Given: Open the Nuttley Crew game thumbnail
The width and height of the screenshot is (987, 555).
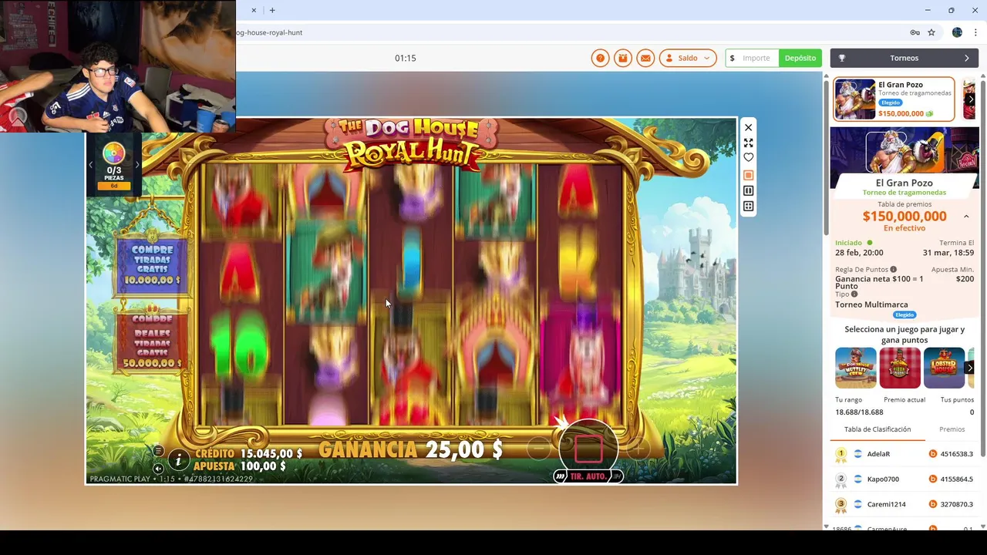Looking at the screenshot, I should click(x=856, y=368).
